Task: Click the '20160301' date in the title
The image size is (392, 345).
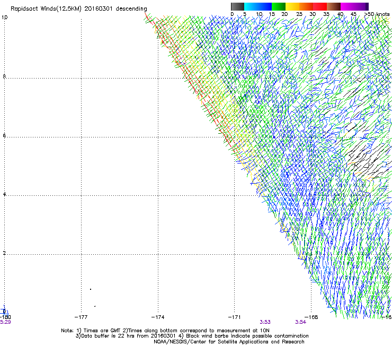Action: pyautogui.click(x=99, y=8)
